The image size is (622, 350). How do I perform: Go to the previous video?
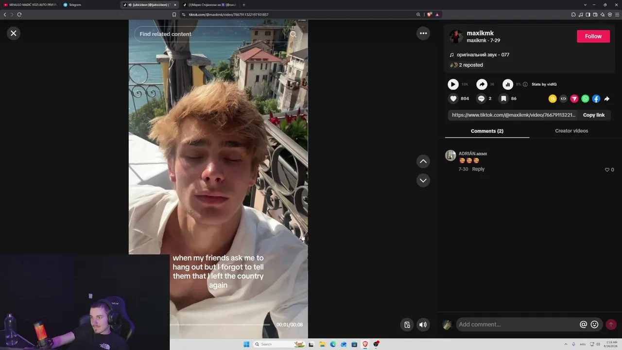click(x=423, y=161)
